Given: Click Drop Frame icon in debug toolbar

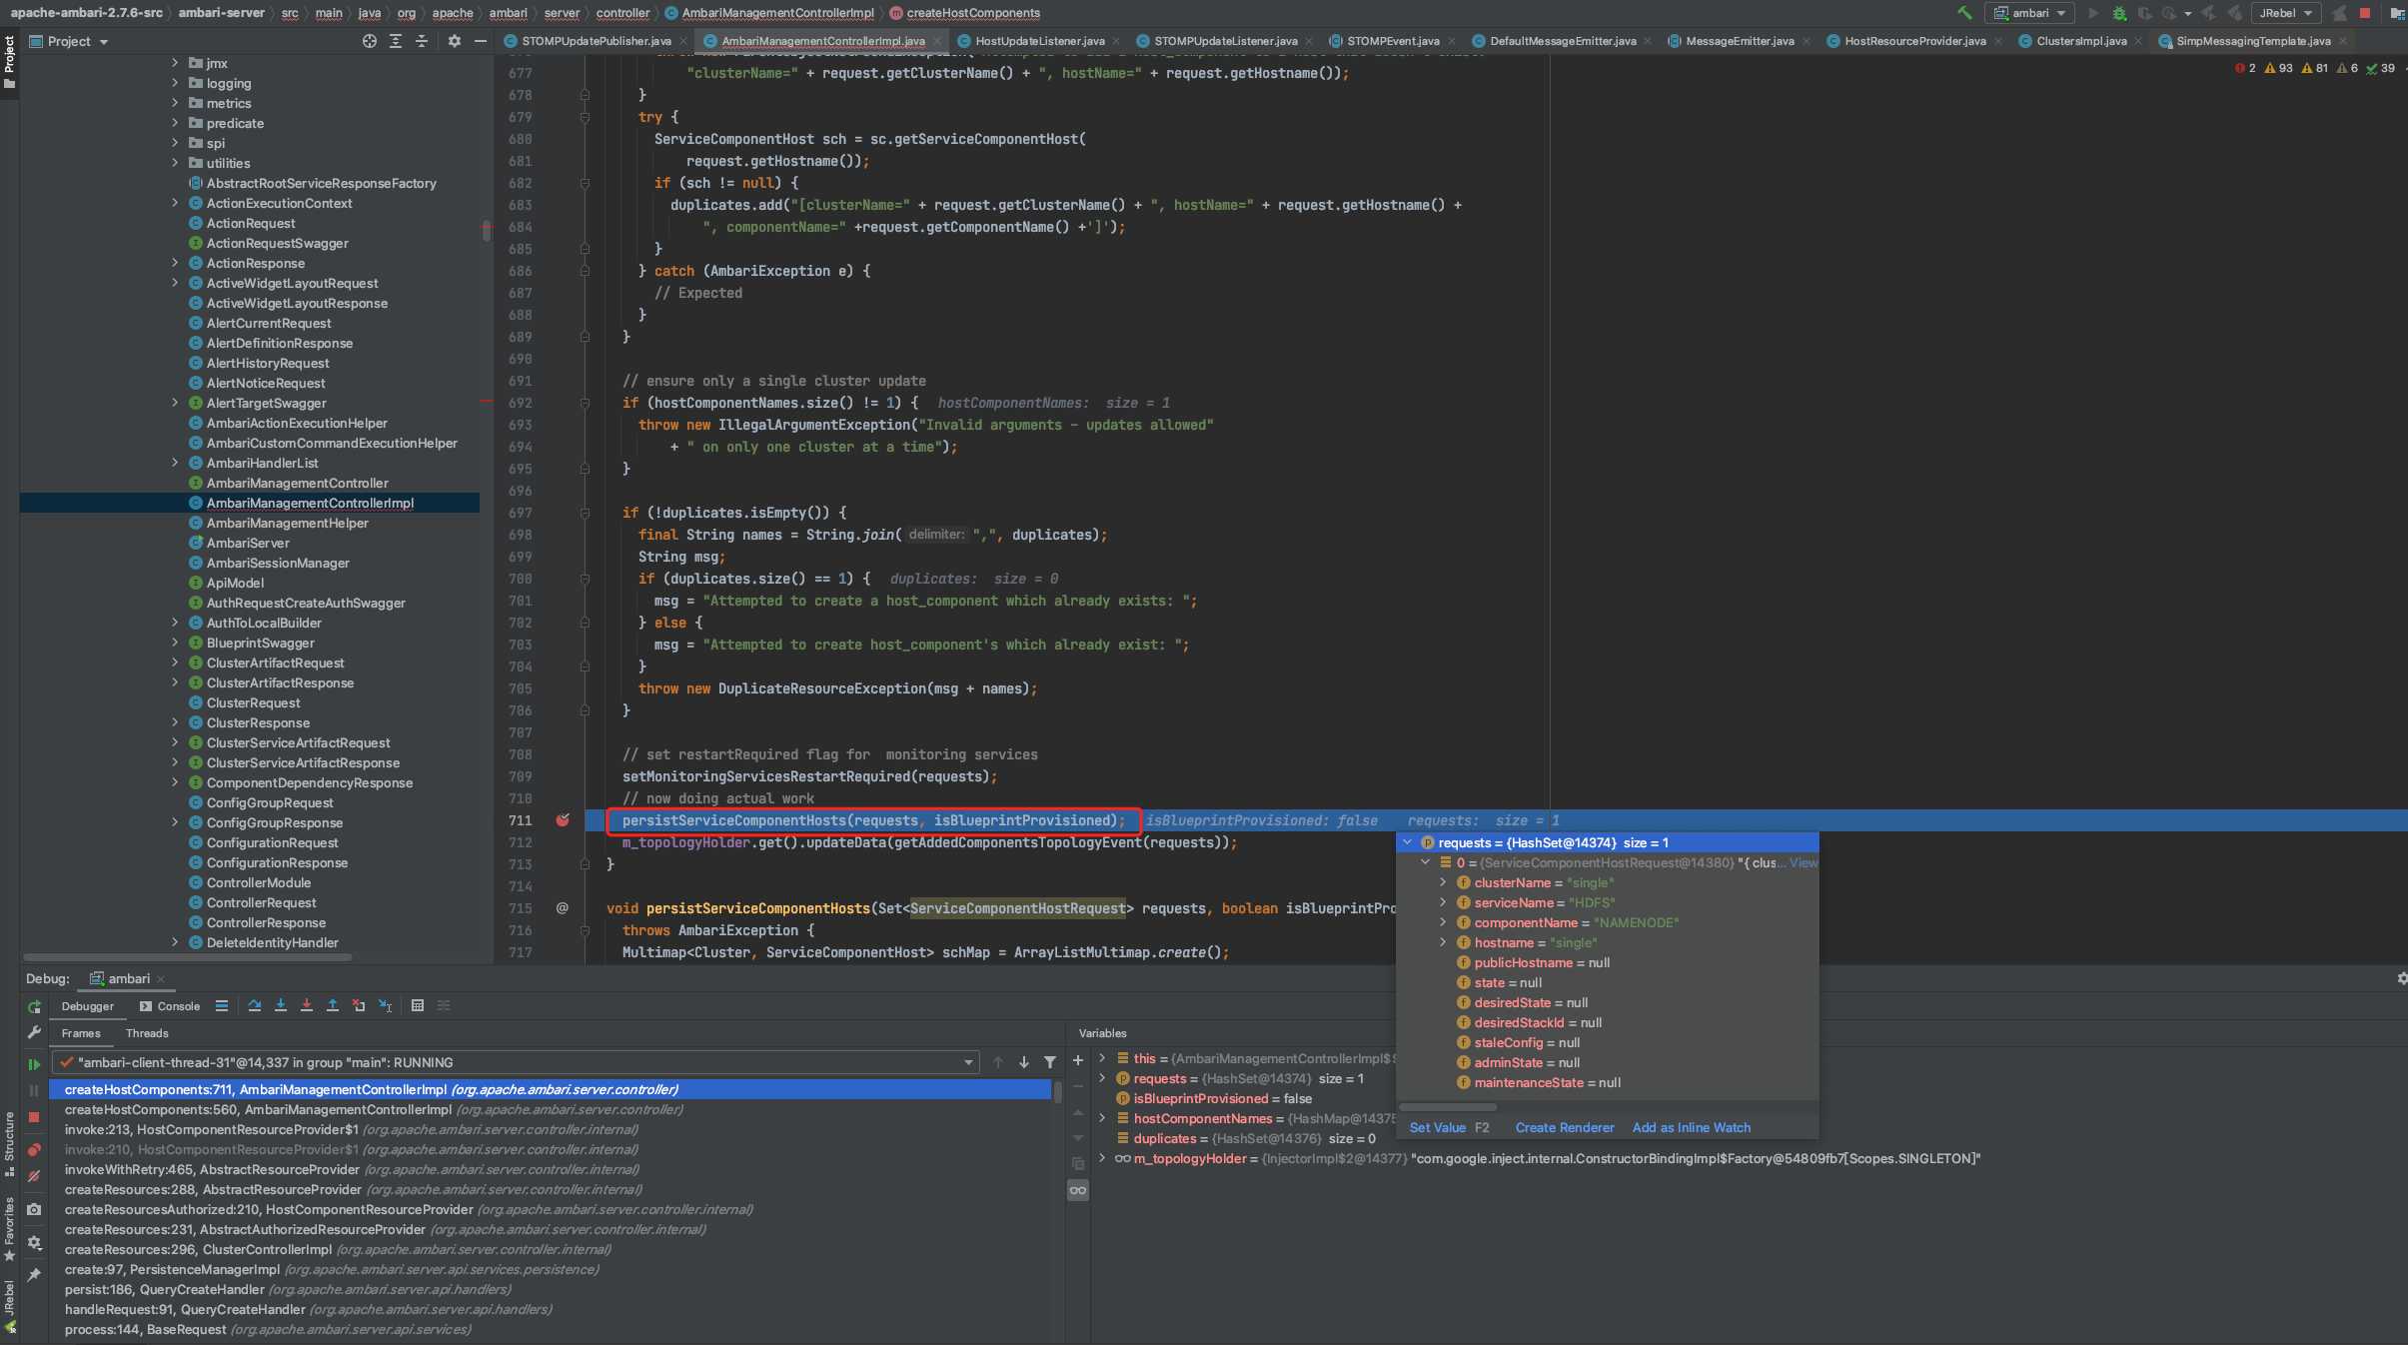Looking at the screenshot, I should [x=359, y=1005].
